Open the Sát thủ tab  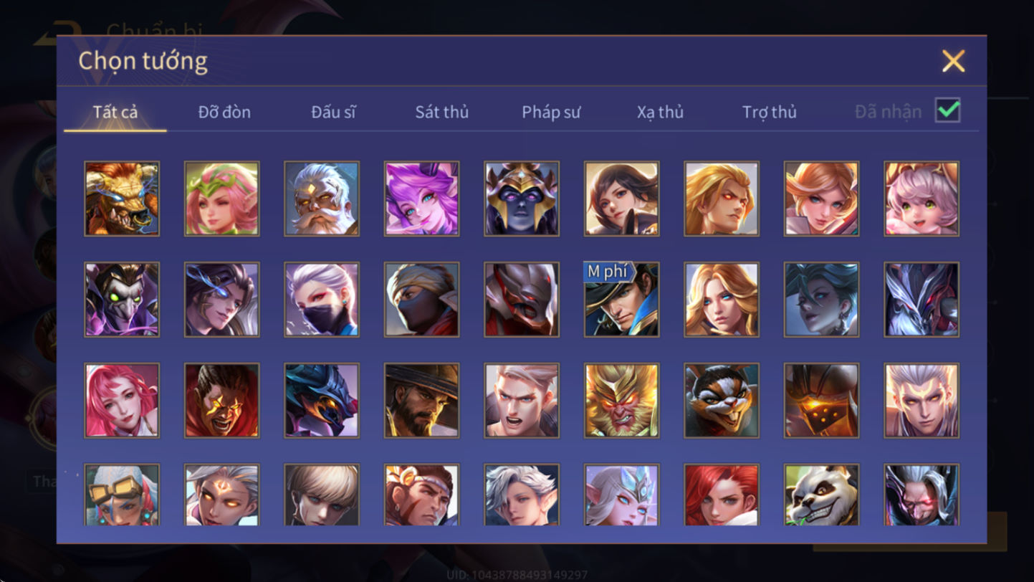[x=442, y=112]
